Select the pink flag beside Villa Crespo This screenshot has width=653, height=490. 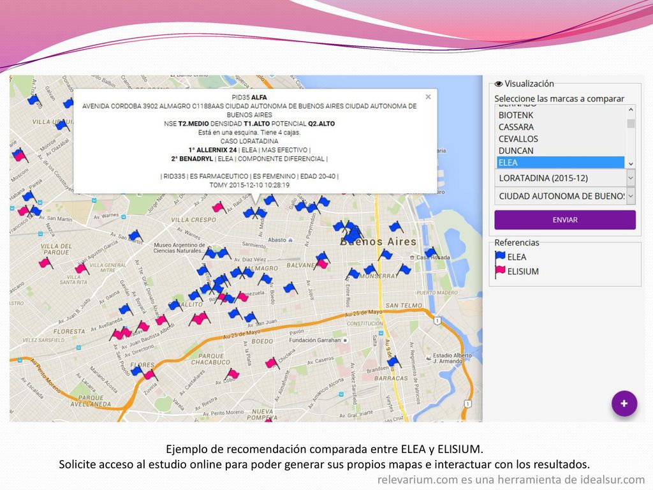point(219,207)
